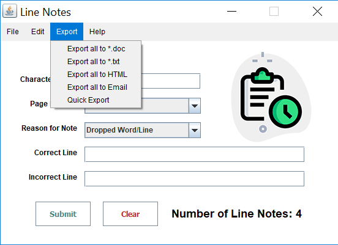The width and height of the screenshot is (338, 245).
Task: Minimize the Line Notes window
Action: (x=231, y=11)
